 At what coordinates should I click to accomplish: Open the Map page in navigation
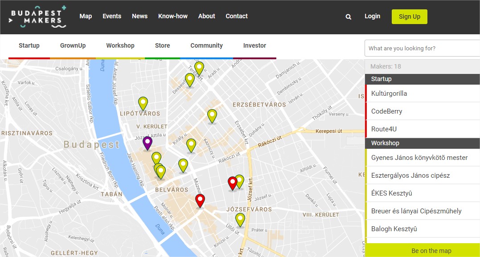tap(86, 16)
